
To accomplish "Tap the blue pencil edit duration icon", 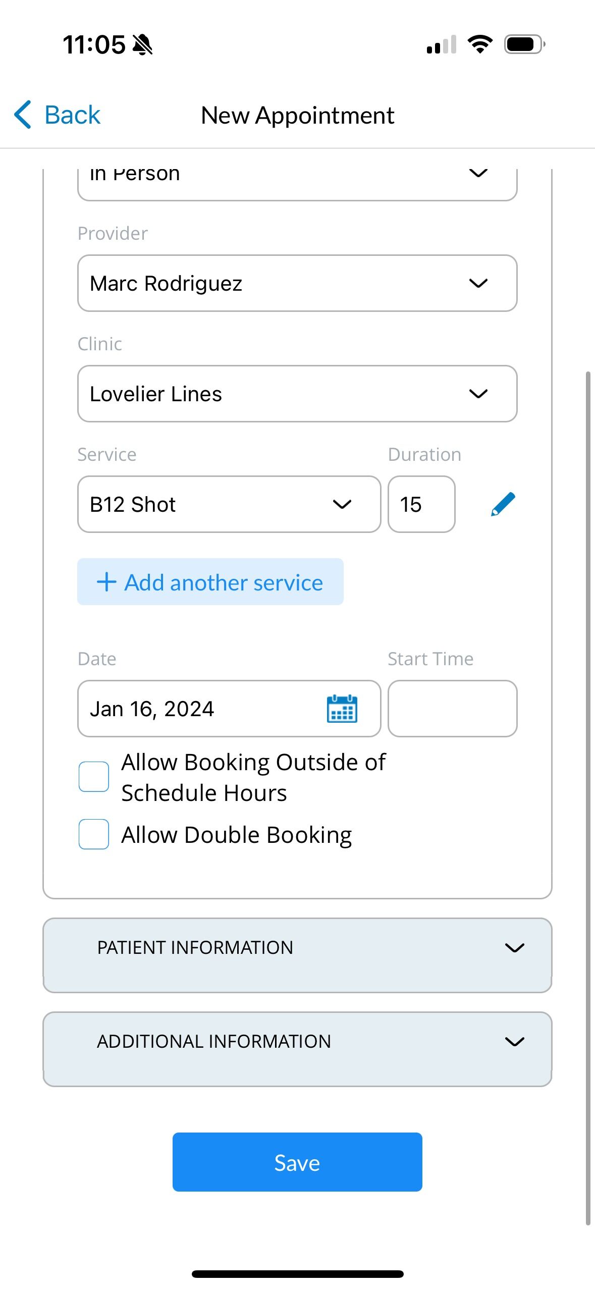I will pos(503,504).
